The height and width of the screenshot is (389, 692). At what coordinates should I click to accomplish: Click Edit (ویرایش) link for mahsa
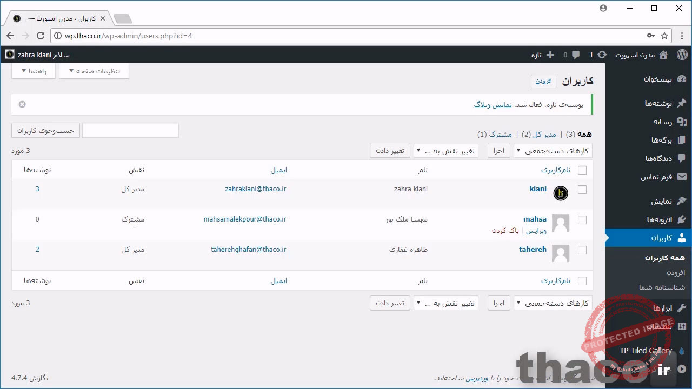[536, 231]
